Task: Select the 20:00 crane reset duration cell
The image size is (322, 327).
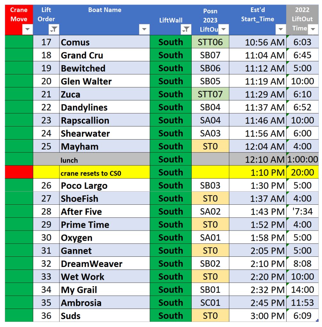Action: 303,172
